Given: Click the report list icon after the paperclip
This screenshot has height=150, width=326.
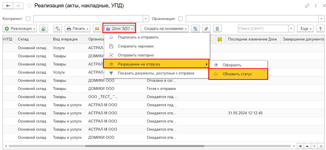Looking at the screenshot, I should [217, 29].
